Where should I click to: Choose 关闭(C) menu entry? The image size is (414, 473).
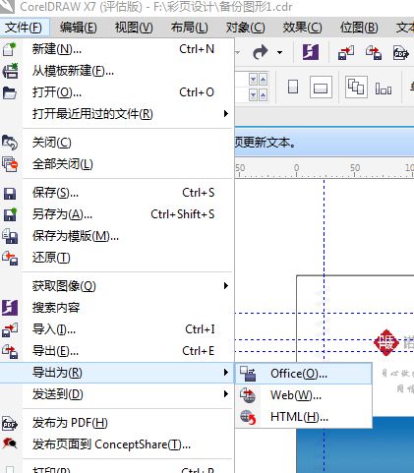(x=117, y=143)
